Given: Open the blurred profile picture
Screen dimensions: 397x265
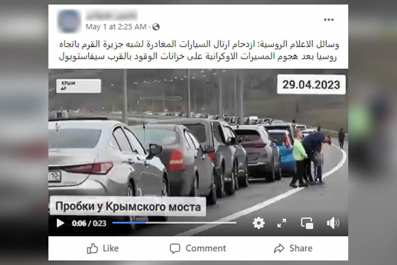Looking at the screenshot, I should [x=69, y=21].
